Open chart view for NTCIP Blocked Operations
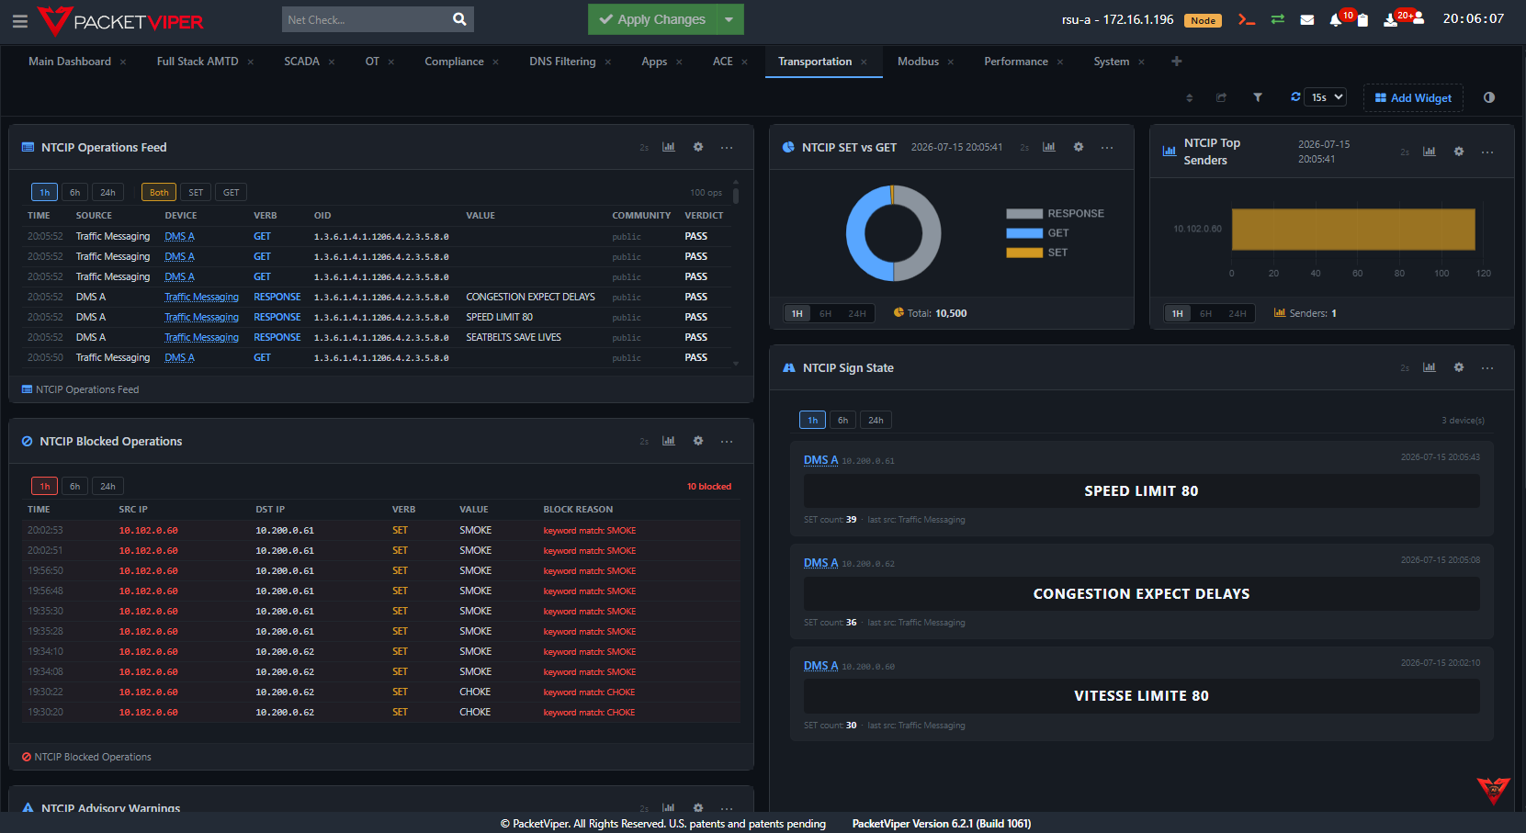The image size is (1526, 833). pos(669,441)
